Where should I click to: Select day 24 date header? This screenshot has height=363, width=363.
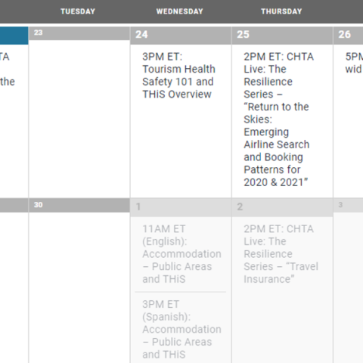point(181,36)
